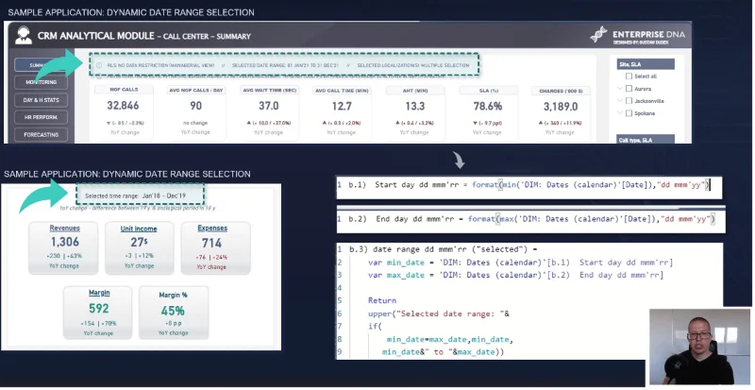Viewport: 755px width, 390px height.
Task: Click the 3,189.0 charges value
Action: pyautogui.click(x=561, y=107)
